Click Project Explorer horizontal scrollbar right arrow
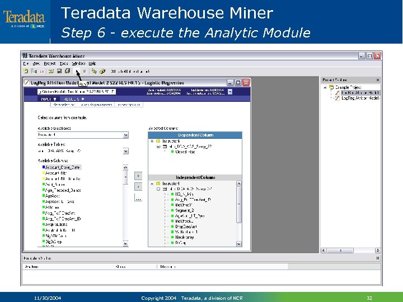The image size is (403, 302). (x=378, y=250)
